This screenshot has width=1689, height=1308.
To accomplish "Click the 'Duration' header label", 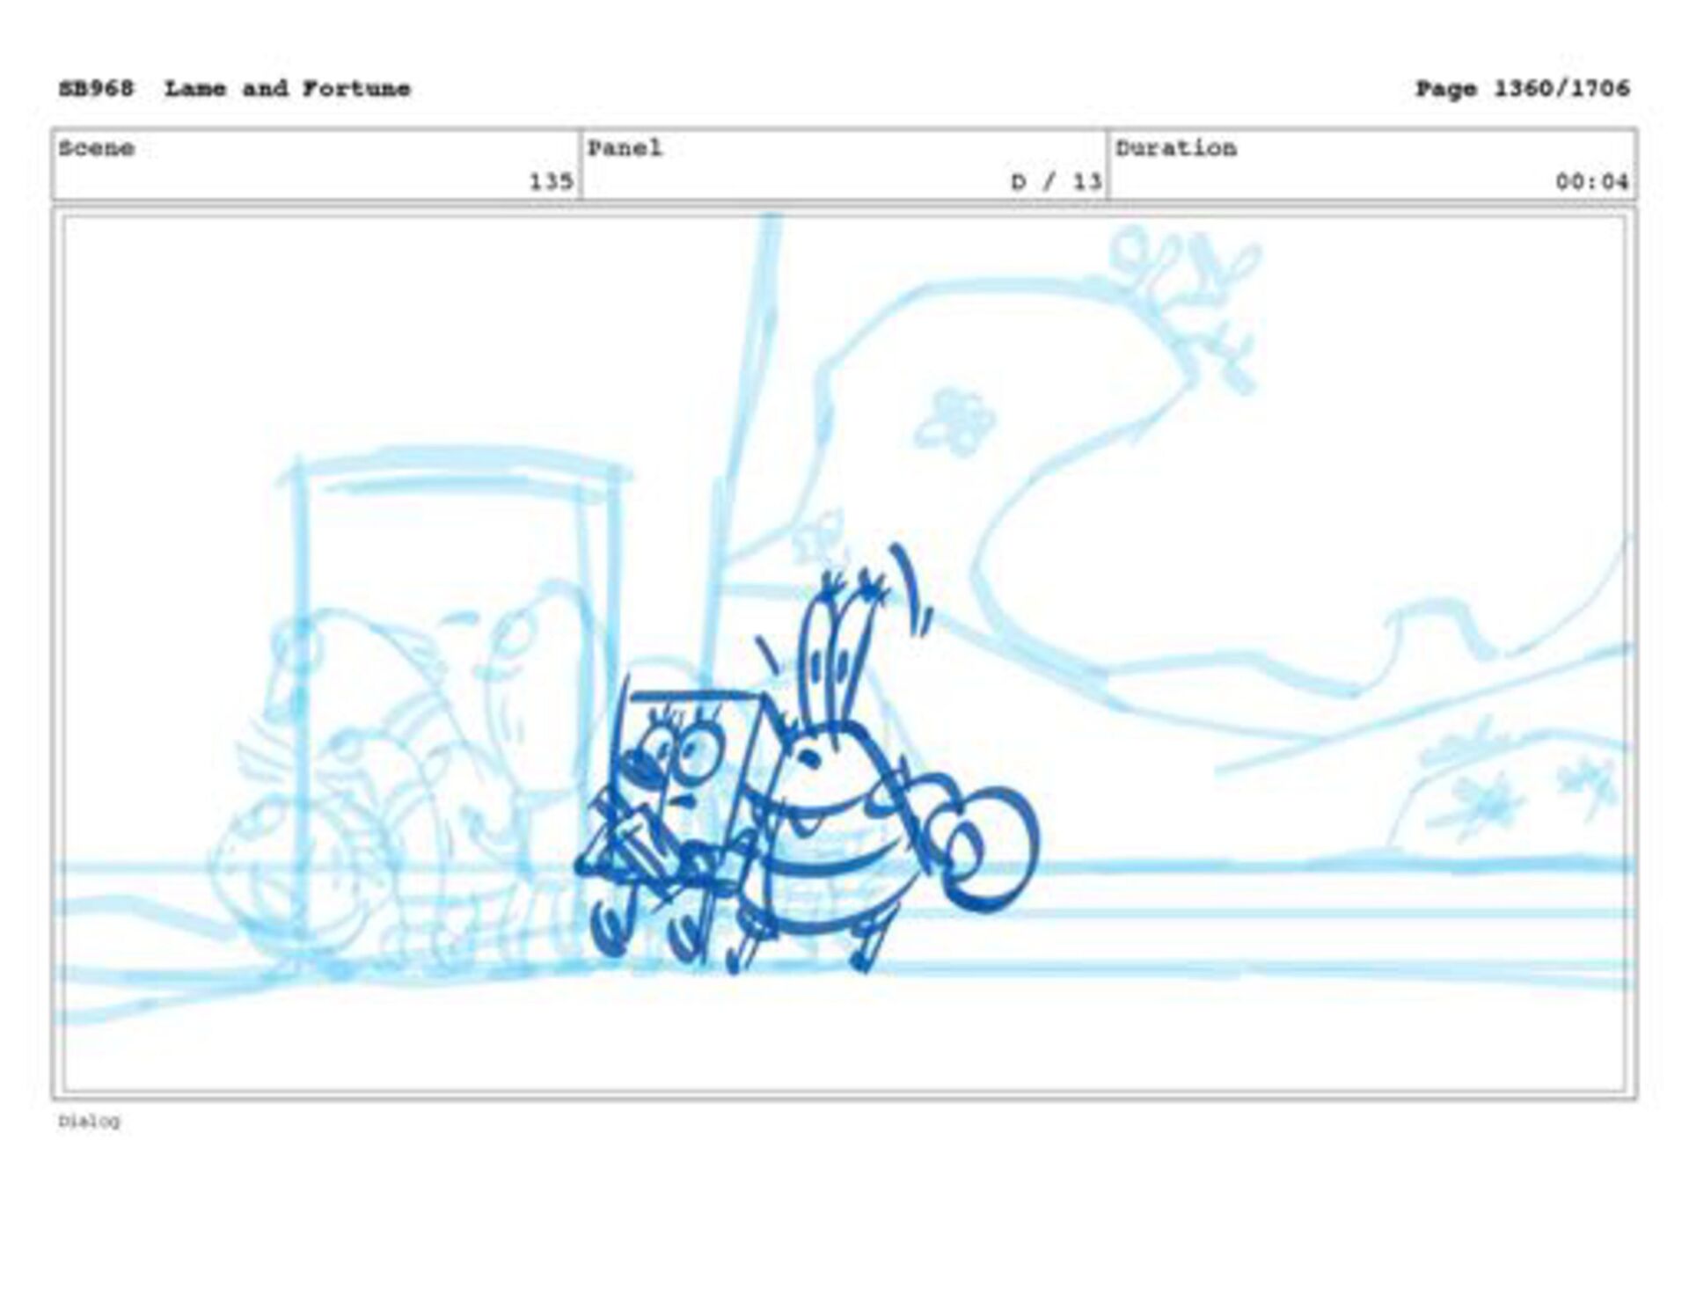I will point(1176,148).
